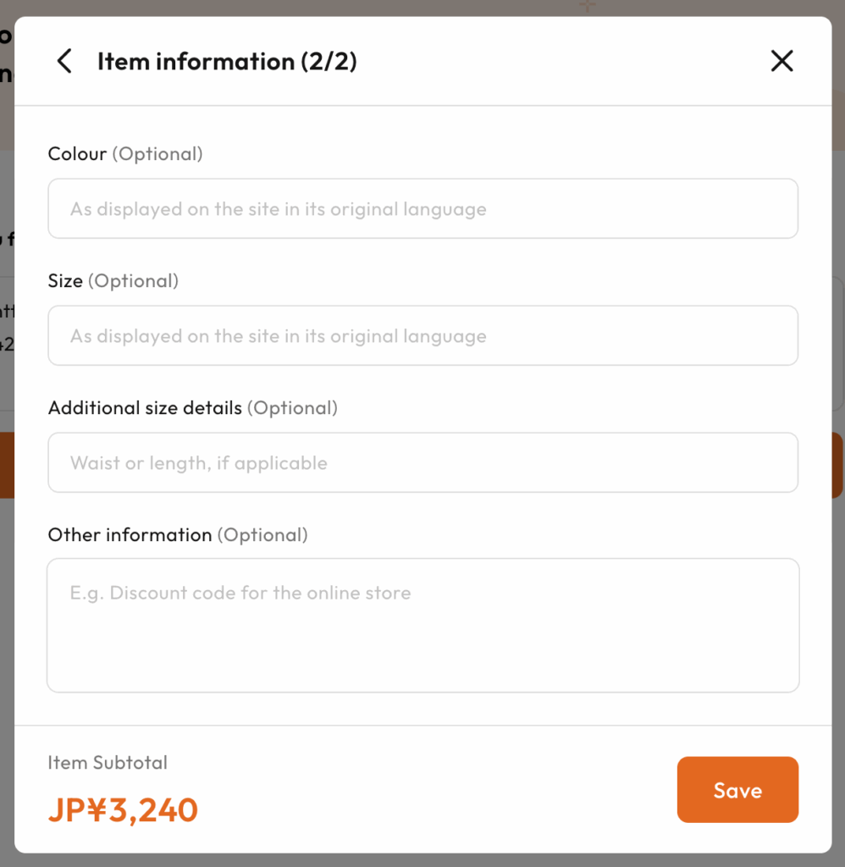The width and height of the screenshot is (845, 867).
Task: Click the "Colour" field label
Action: pos(77,154)
